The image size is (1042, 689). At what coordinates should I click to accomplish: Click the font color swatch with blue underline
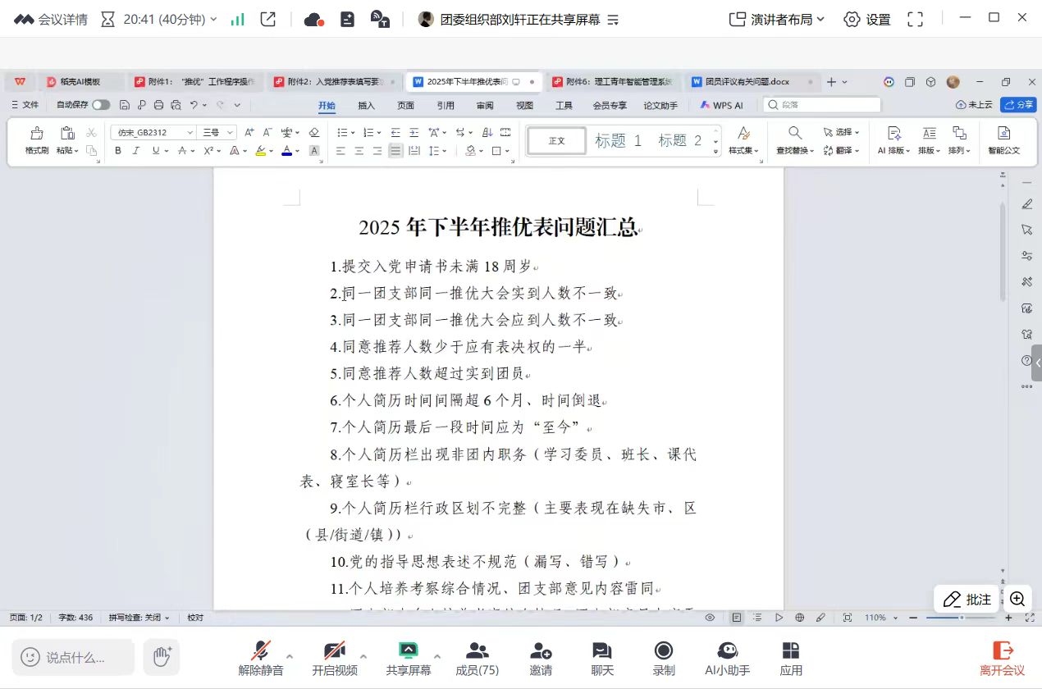pos(286,151)
